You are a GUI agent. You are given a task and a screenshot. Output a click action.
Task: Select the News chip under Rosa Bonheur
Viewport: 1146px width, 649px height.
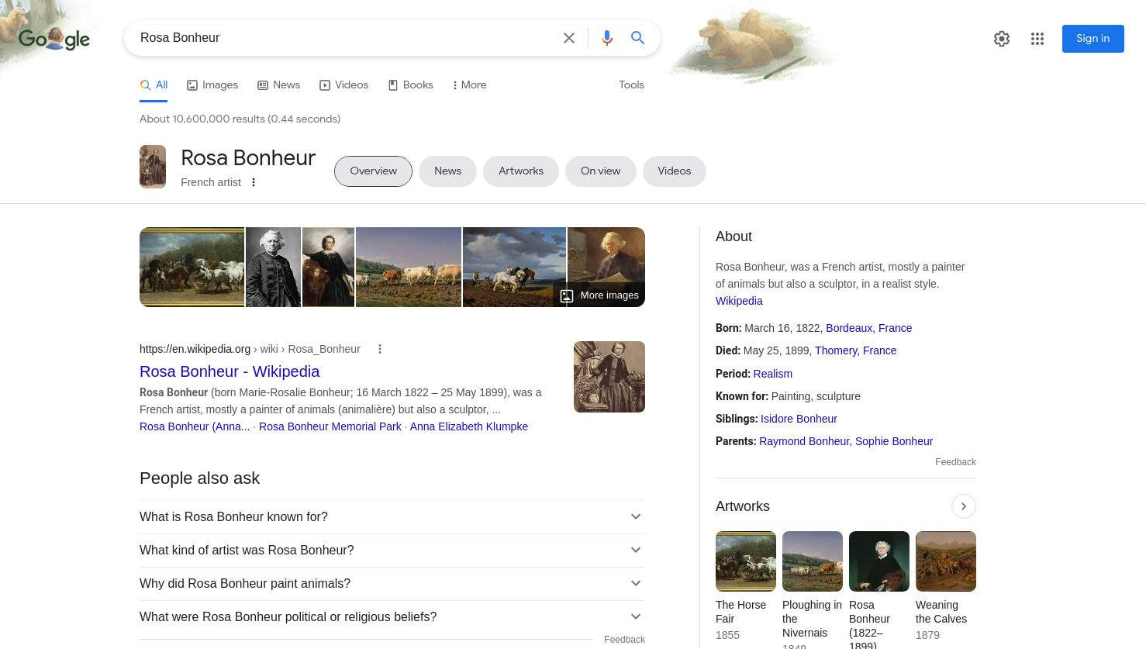click(x=447, y=171)
